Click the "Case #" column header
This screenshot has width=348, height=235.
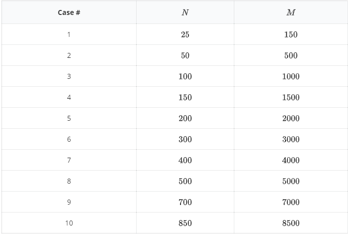69,12
